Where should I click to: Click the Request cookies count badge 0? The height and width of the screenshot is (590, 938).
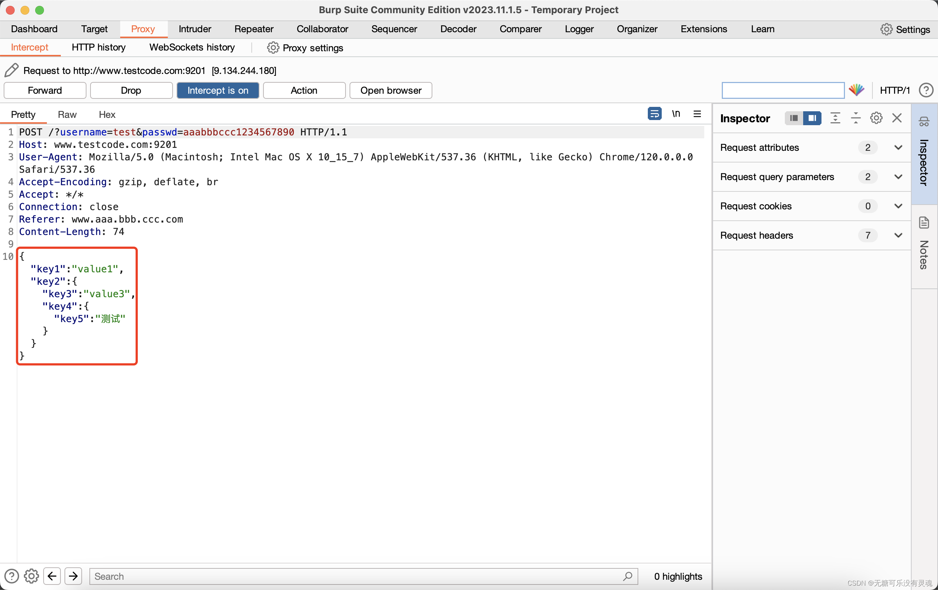(x=868, y=206)
